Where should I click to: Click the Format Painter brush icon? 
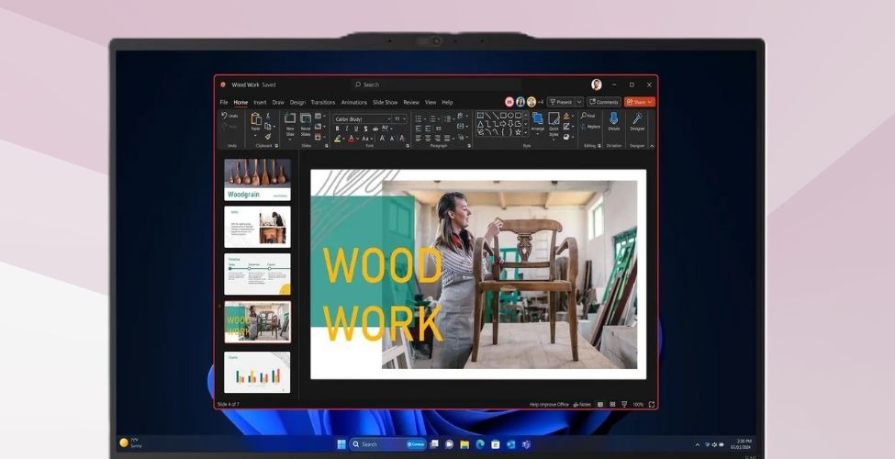click(268, 136)
